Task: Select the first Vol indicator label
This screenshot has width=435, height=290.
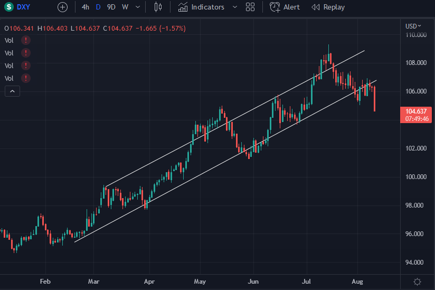Action: click(9, 41)
